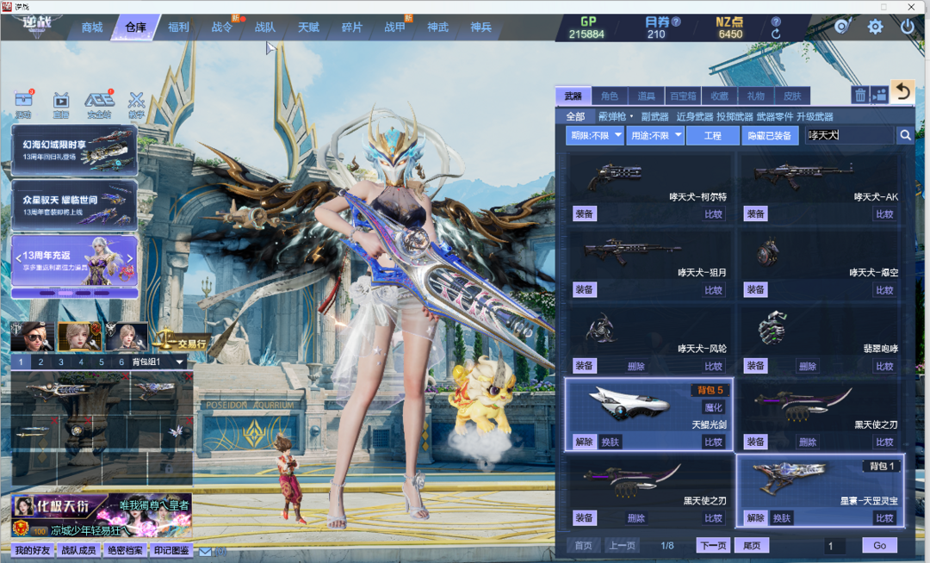Open the 战令 tab
This screenshot has width=930, height=563.
pyautogui.click(x=222, y=28)
